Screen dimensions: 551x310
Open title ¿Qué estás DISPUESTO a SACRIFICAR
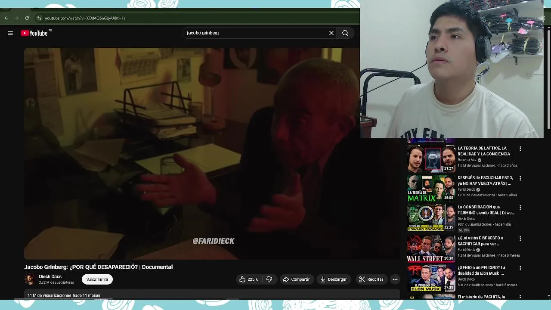click(480, 241)
